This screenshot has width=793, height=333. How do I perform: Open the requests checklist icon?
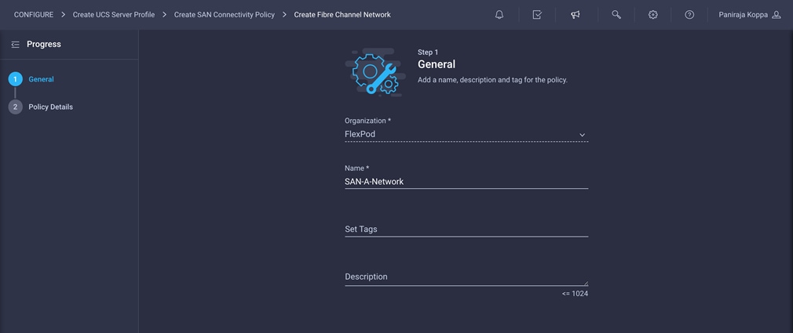point(537,15)
